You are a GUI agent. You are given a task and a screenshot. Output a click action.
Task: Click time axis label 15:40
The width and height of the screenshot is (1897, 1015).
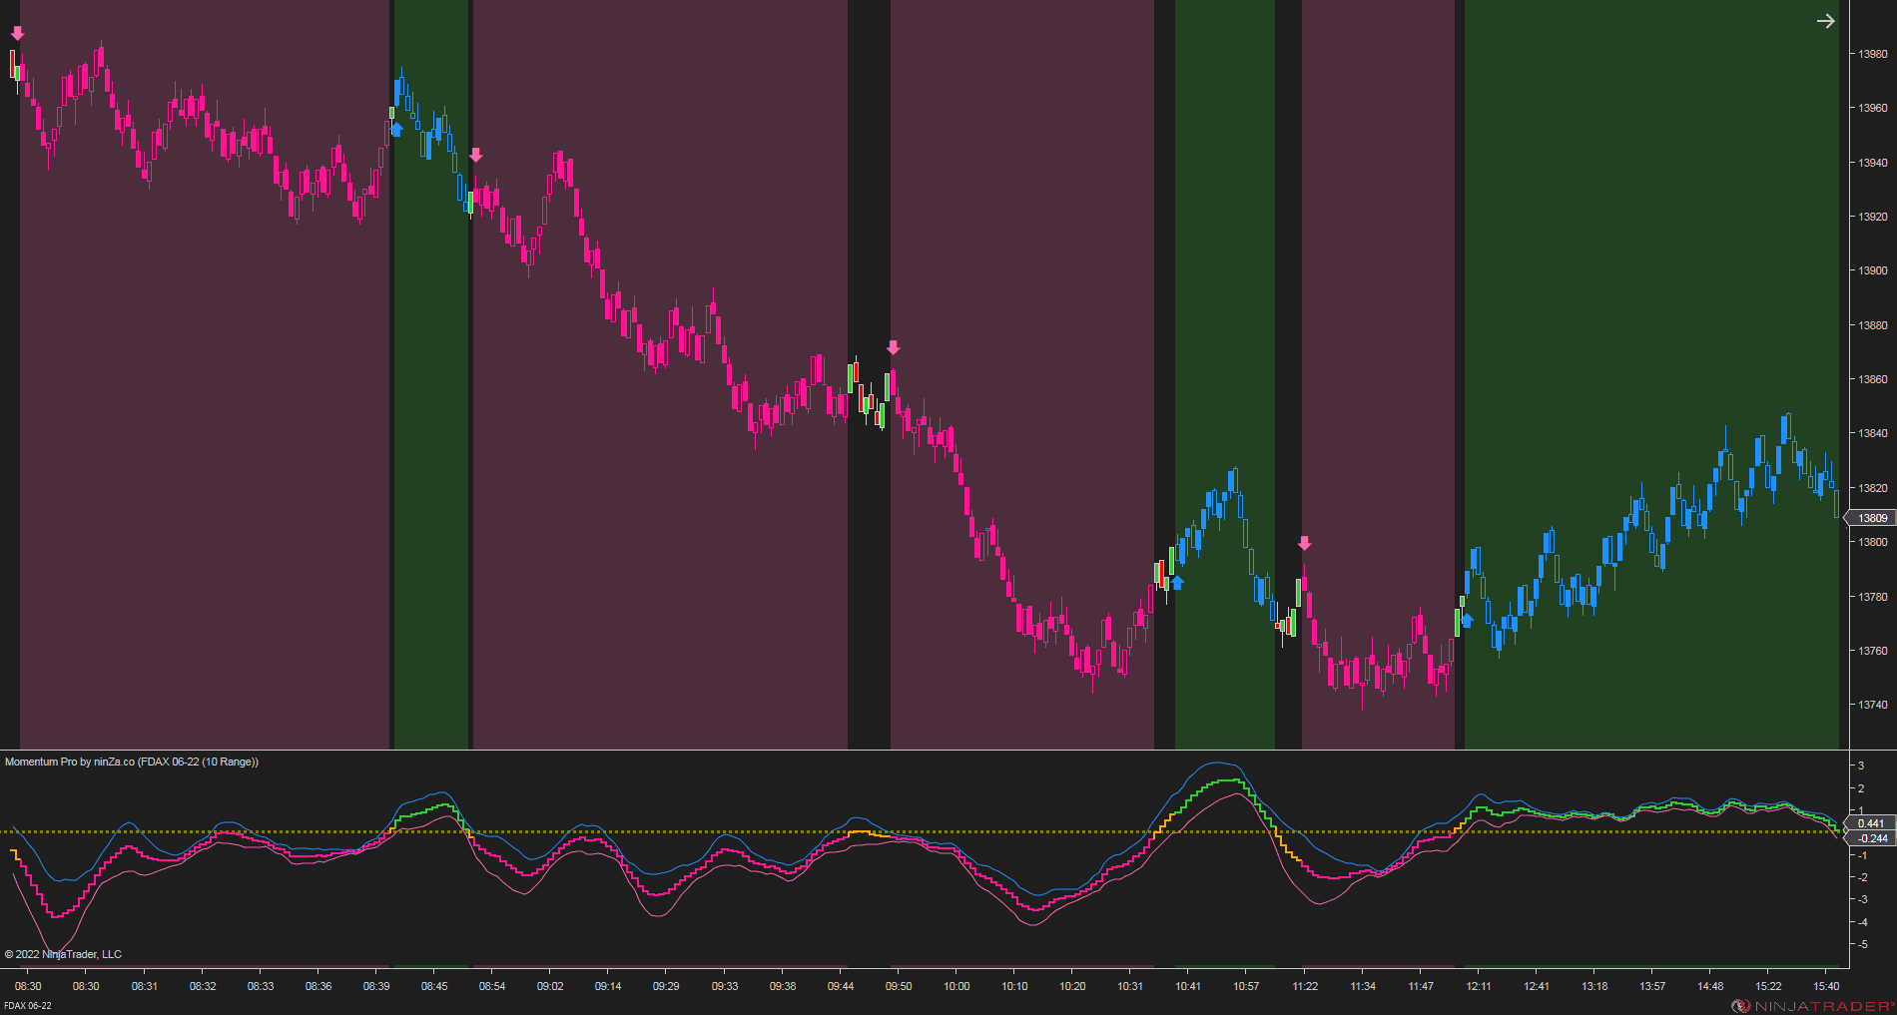[1826, 986]
